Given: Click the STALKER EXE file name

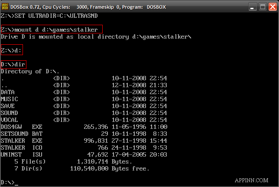Looking at the screenshot, I should click(x=22, y=141).
